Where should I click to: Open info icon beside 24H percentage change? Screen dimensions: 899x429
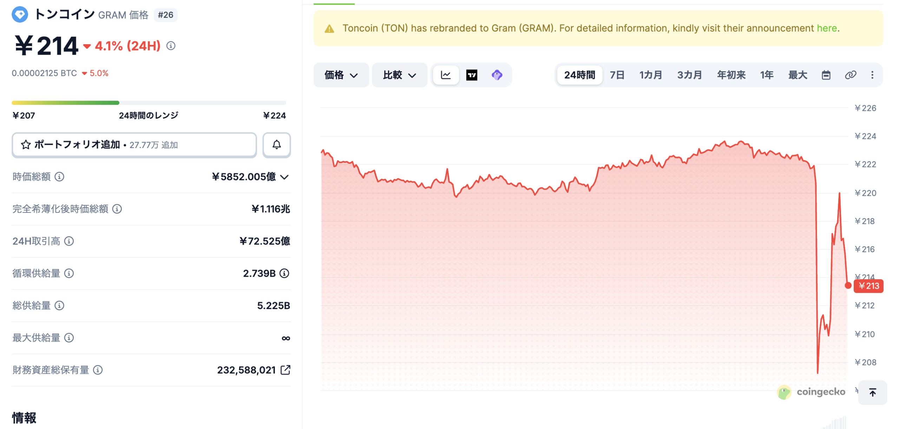click(171, 46)
